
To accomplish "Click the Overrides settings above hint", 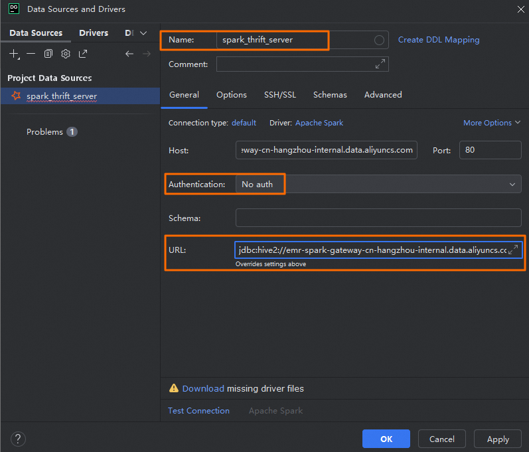I will point(271,264).
